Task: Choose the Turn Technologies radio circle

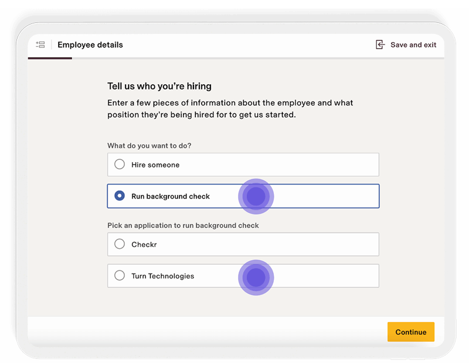Action: 120,276
